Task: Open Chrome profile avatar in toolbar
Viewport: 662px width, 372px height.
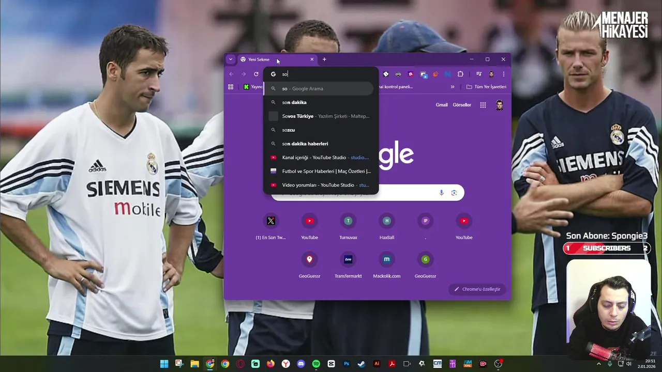Action: tap(491, 74)
